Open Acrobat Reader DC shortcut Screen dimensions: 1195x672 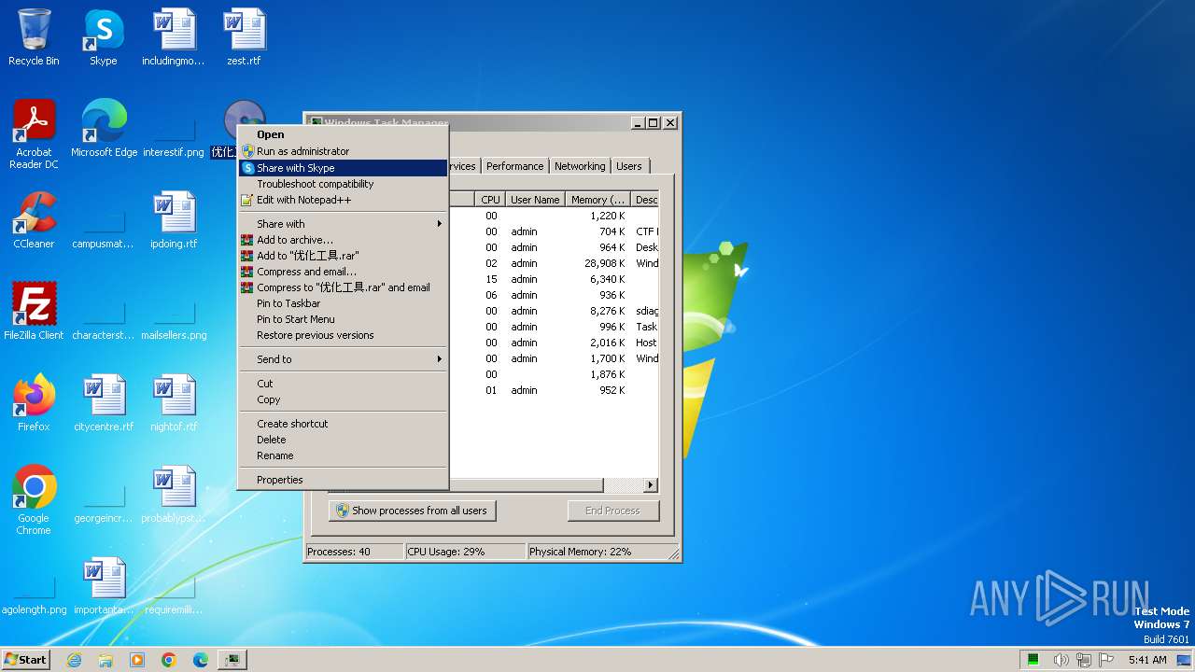click(x=34, y=134)
